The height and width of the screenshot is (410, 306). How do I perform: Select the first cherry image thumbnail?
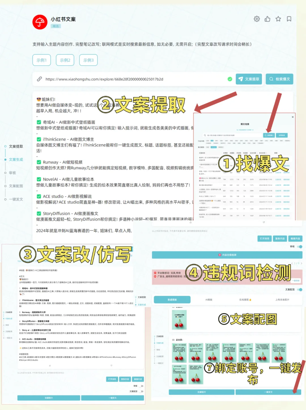[180, 320]
